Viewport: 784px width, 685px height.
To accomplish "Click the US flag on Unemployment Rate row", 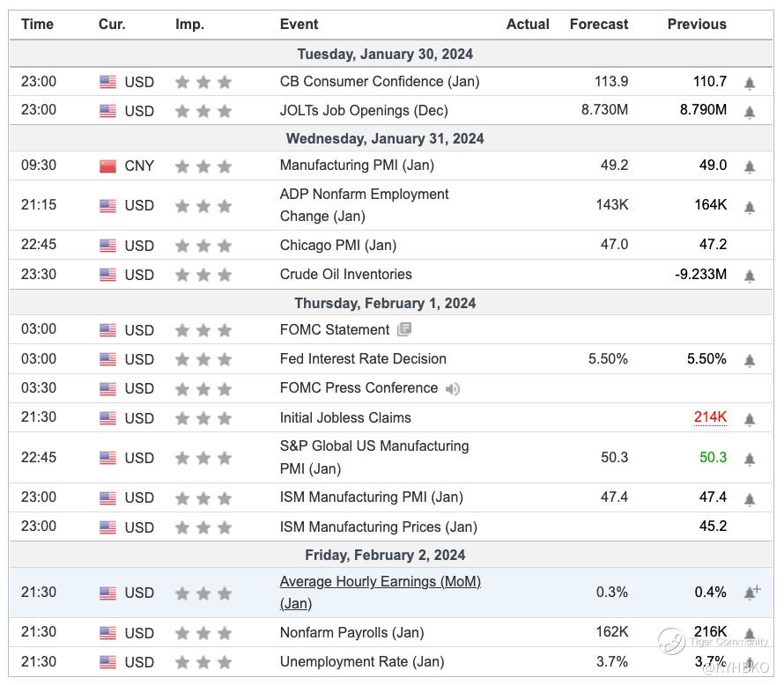I will [x=107, y=662].
